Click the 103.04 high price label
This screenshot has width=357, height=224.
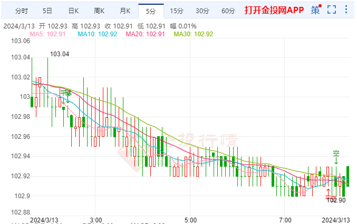pyautogui.click(x=60, y=54)
